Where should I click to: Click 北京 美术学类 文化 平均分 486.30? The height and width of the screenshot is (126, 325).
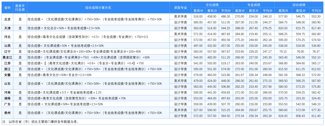pos(226,16)
